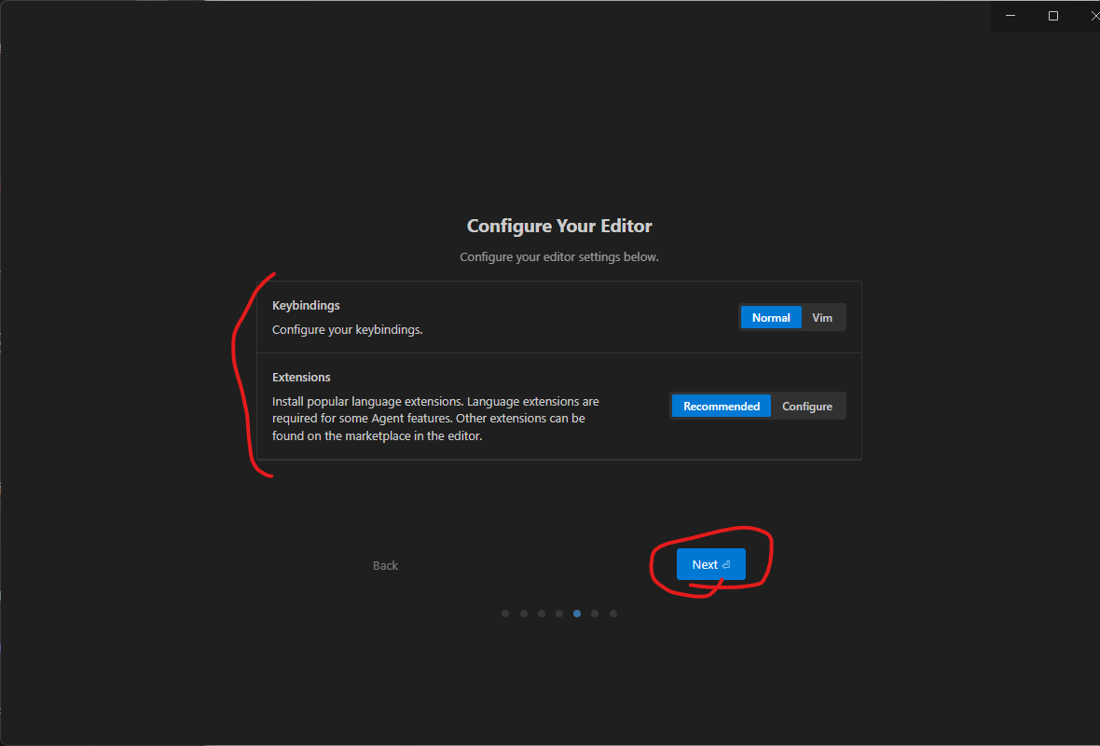Screen dimensions: 1100x746
Task: Click the Next button
Action: click(x=710, y=564)
